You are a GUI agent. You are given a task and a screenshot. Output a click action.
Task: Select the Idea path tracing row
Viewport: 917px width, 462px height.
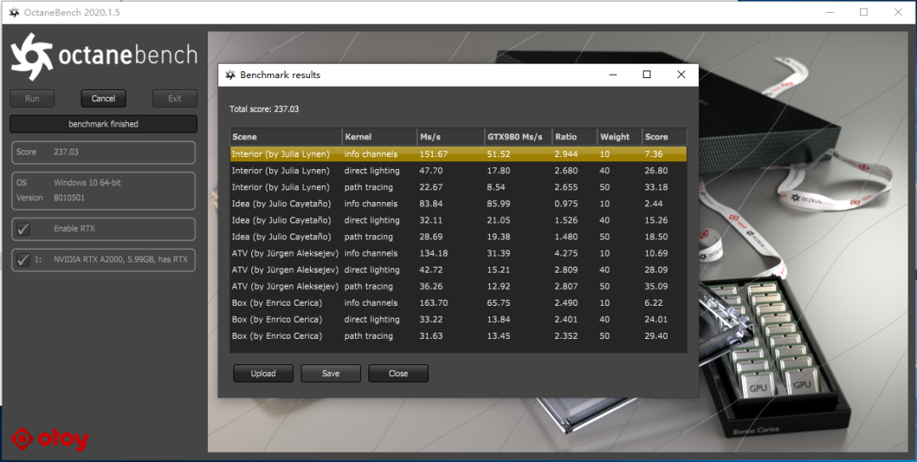click(x=458, y=237)
